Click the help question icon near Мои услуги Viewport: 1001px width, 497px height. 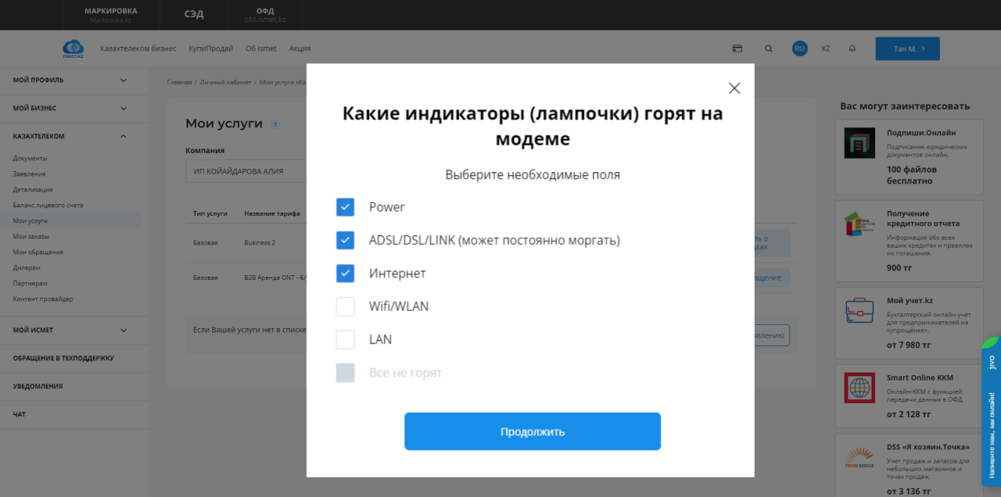(275, 124)
